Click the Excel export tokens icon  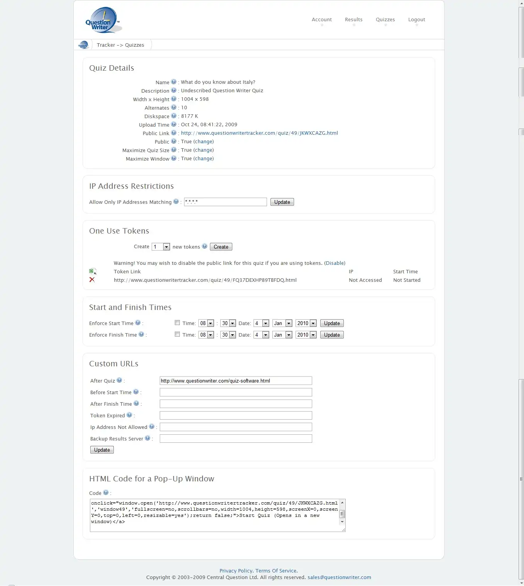tap(92, 271)
